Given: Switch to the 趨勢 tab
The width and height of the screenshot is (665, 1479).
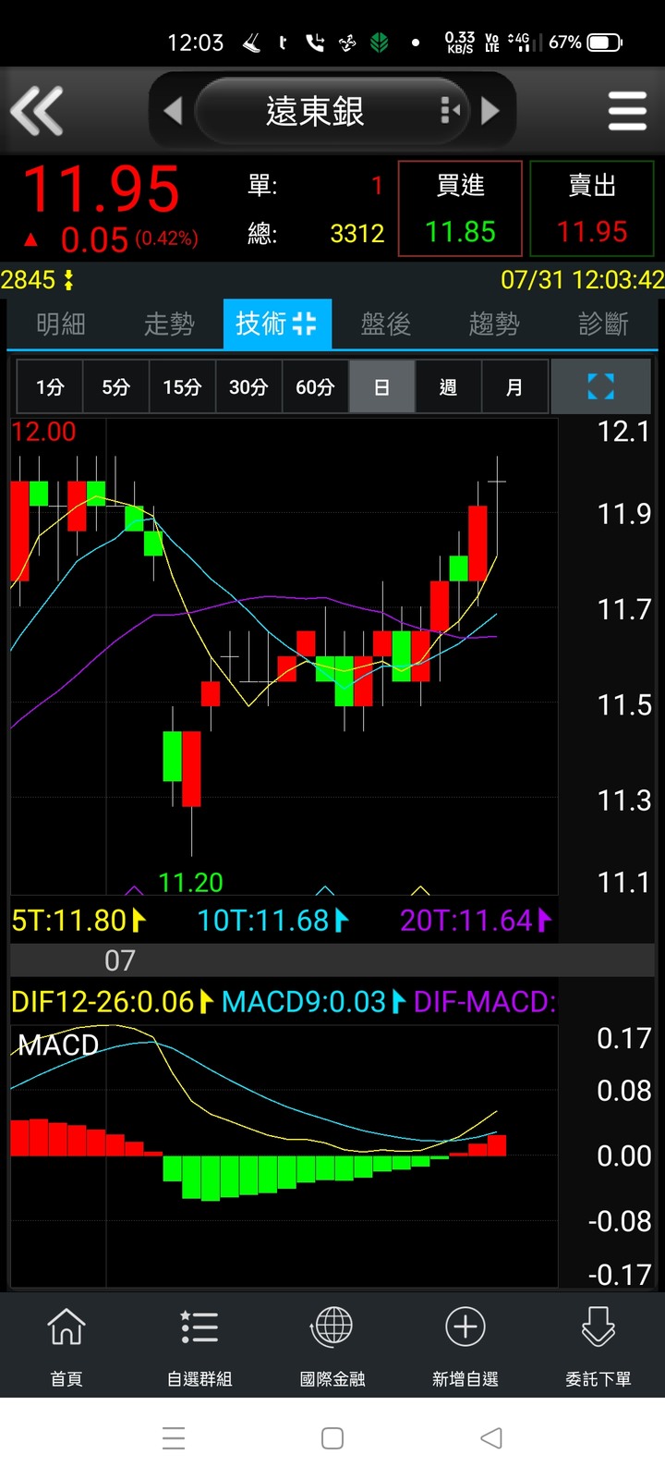Looking at the screenshot, I should pos(494,324).
